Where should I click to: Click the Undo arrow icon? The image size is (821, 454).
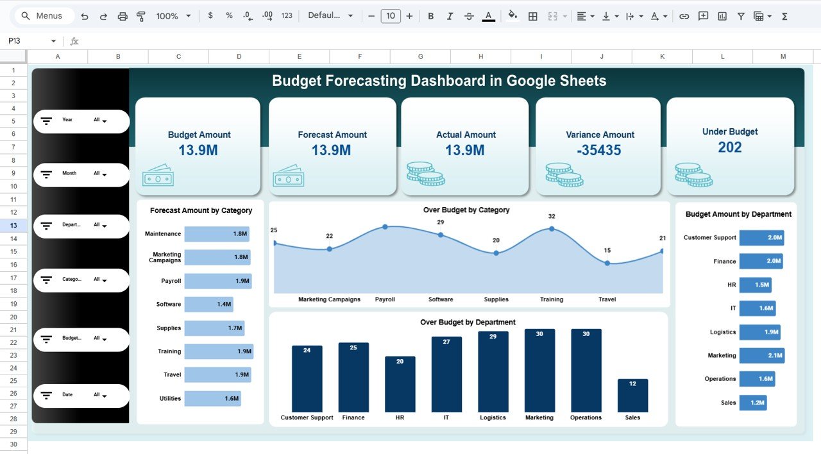point(84,16)
